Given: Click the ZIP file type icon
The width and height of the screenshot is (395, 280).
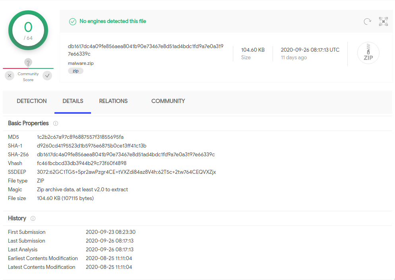Looking at the screenshot, I should coord(368,52).
